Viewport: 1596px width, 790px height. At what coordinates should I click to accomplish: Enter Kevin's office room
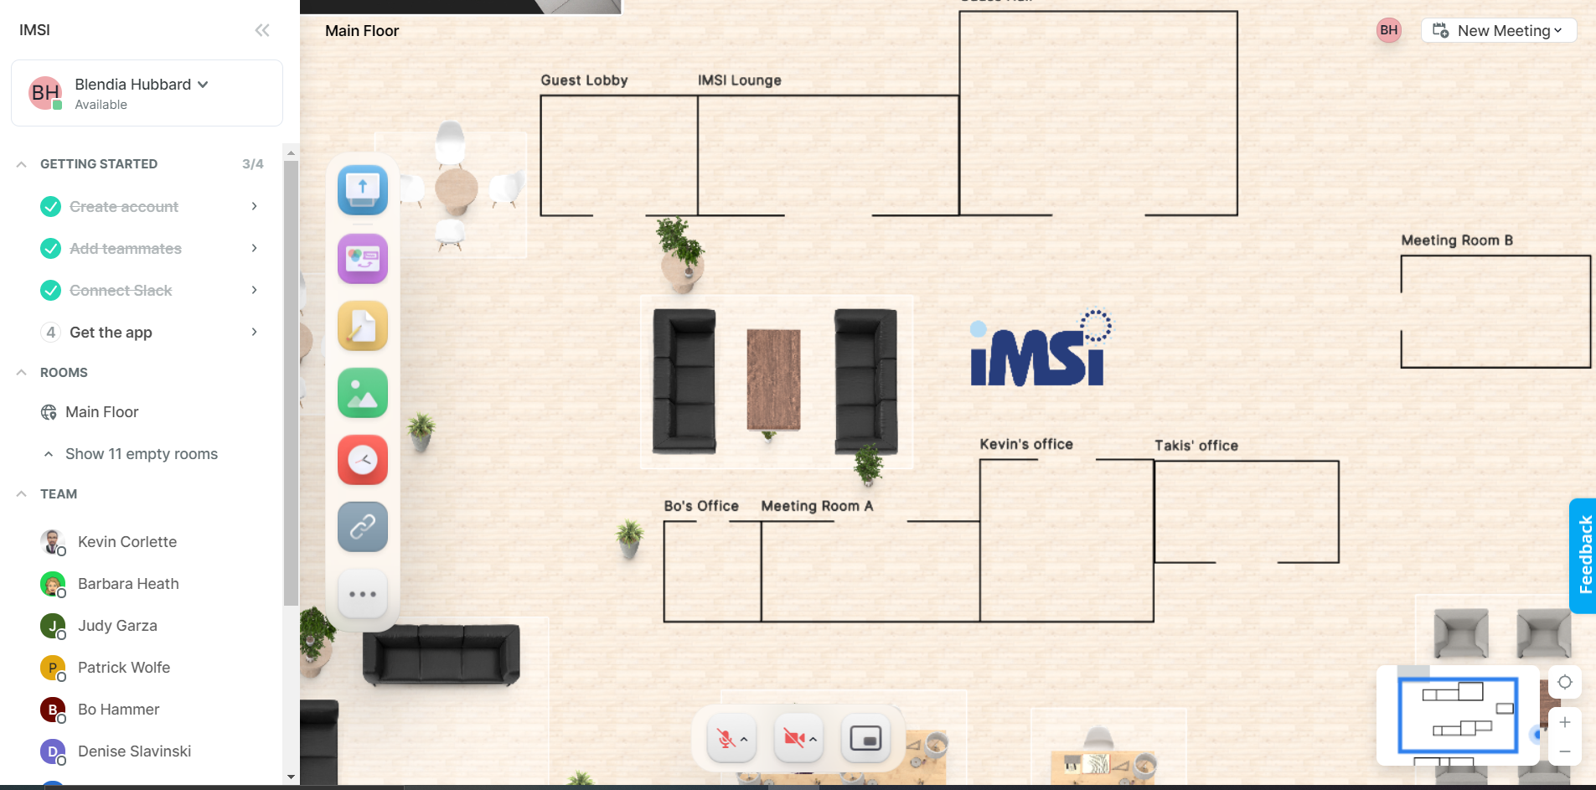pyautogui.click(x=1067, y=540)
